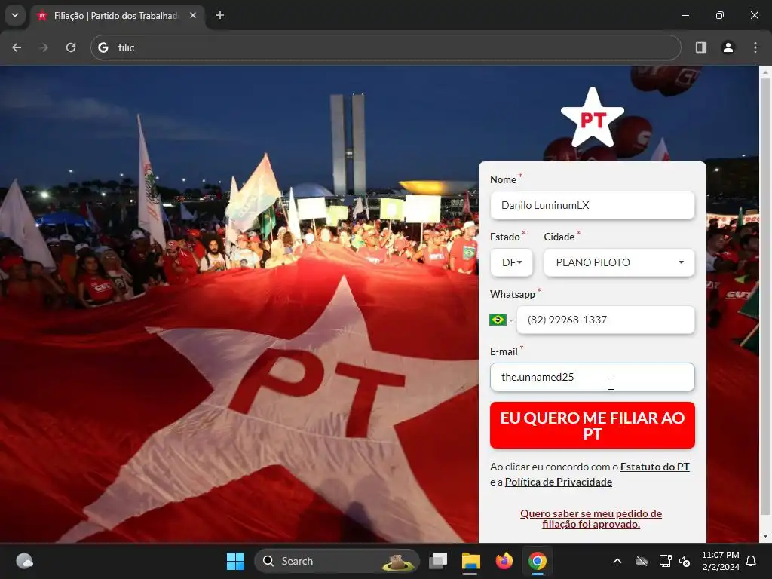Minimize the Chrome window

685,15
